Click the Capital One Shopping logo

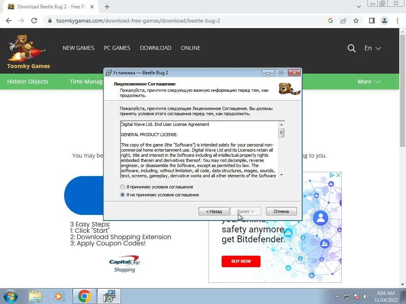coord(124,264)
